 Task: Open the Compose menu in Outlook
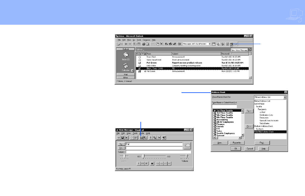coord(146,40)
